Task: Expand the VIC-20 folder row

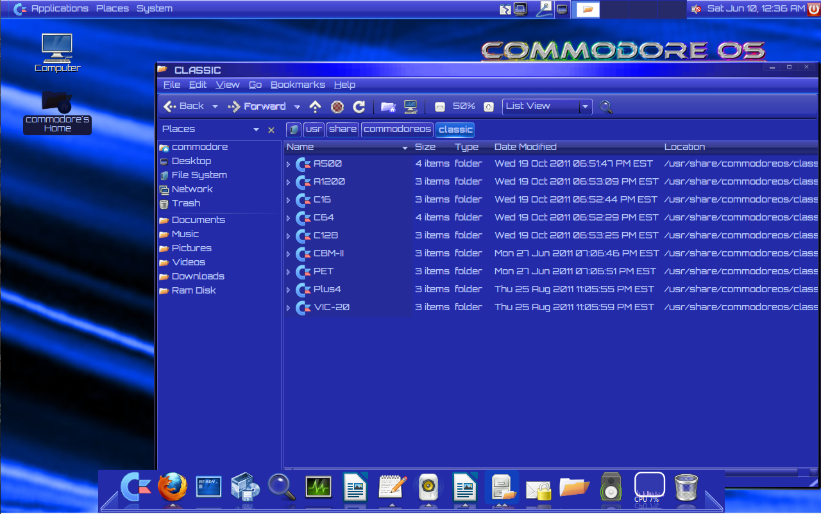Action: pos(288,308)
